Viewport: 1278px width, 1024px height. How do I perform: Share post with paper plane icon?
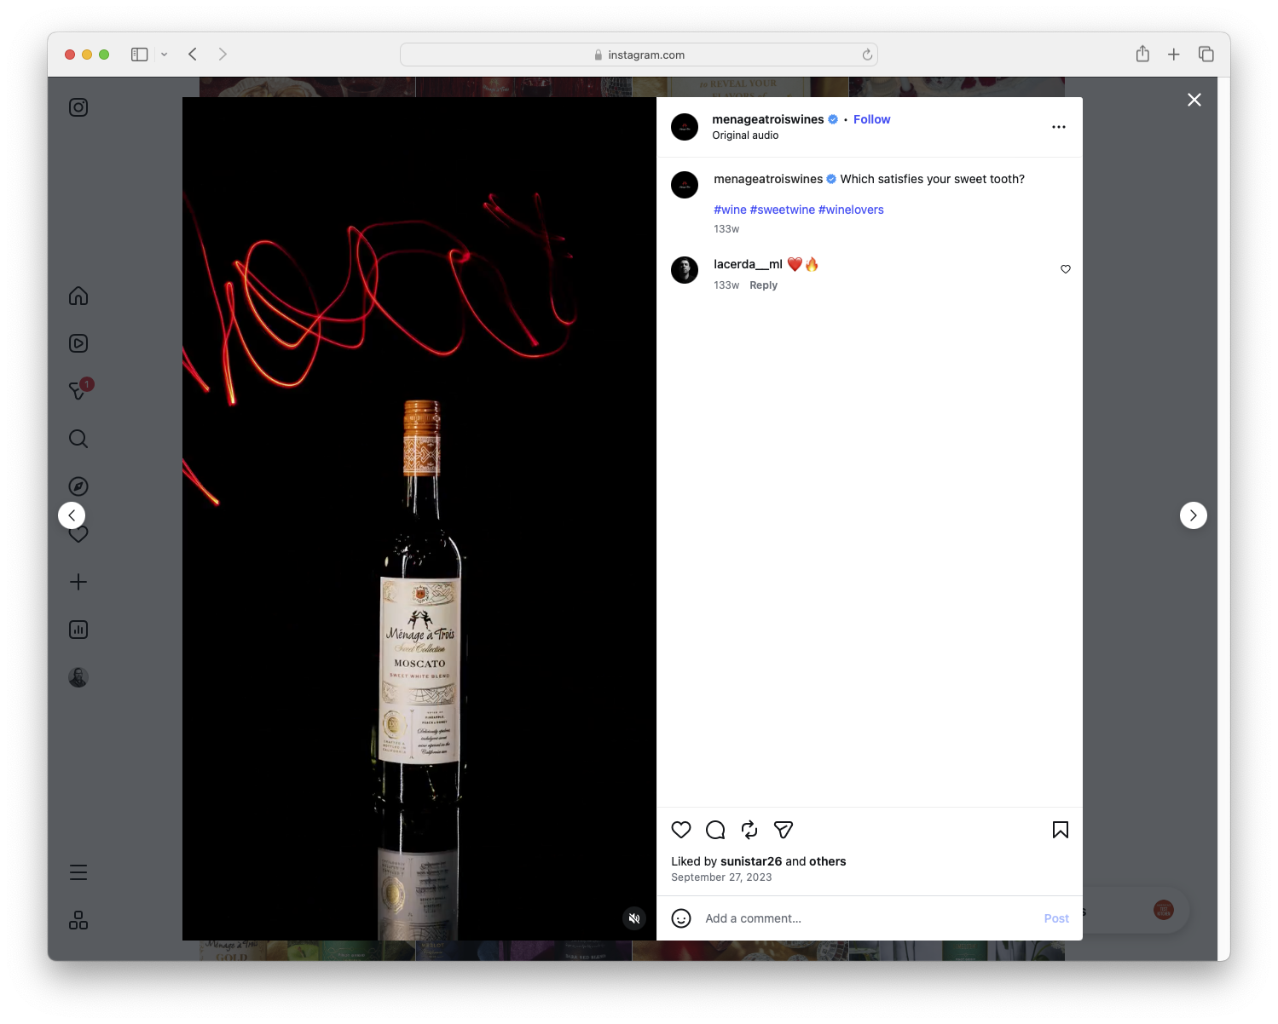coord(784,830)
